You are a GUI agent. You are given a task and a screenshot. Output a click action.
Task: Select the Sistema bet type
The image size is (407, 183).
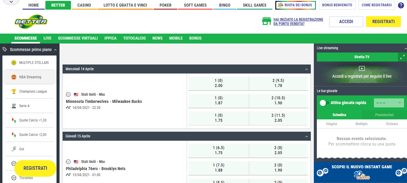392,124
